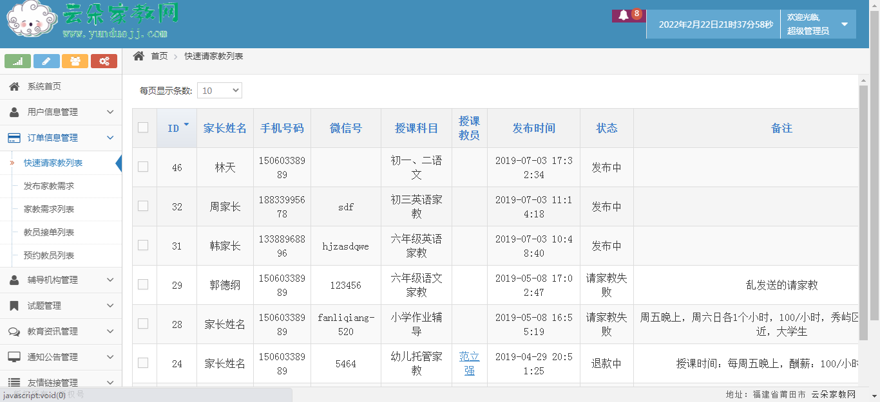Open 发布家教需求 in the sidebar
Screen dimensions: 880x402
pos(49,186)
